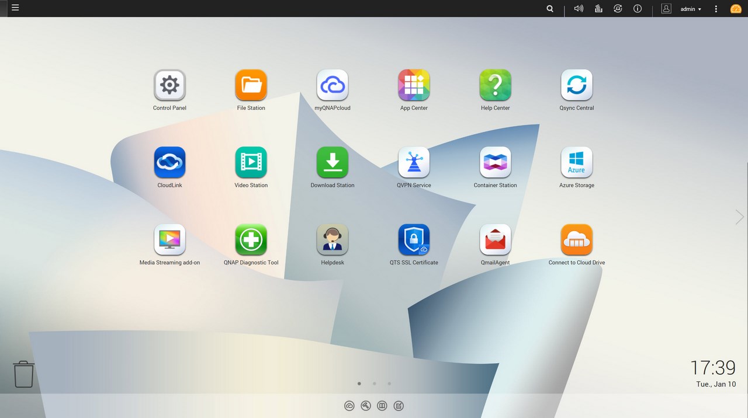Open the orange dashboard gauge icon

(736, 9)
